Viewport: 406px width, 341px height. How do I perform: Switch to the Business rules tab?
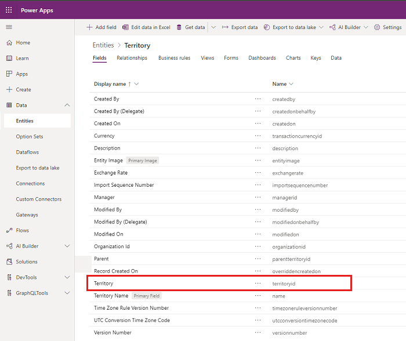coord(175,58)
